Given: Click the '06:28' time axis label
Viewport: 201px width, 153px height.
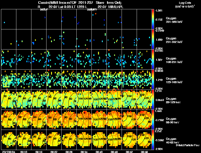Looking at the screenshot, I should point(69,152).
